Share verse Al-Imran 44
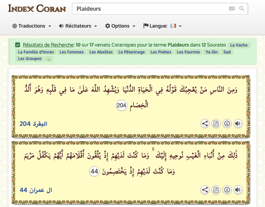This screenshot has height=207, width=265. (x=205, y=189)
